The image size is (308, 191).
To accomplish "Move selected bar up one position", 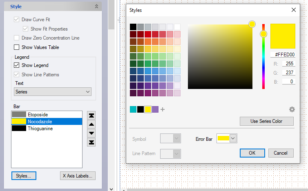I will point(92,124).
